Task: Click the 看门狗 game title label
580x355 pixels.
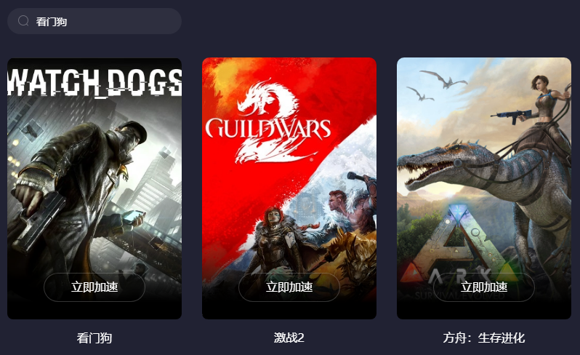Action: click(94, 338)
